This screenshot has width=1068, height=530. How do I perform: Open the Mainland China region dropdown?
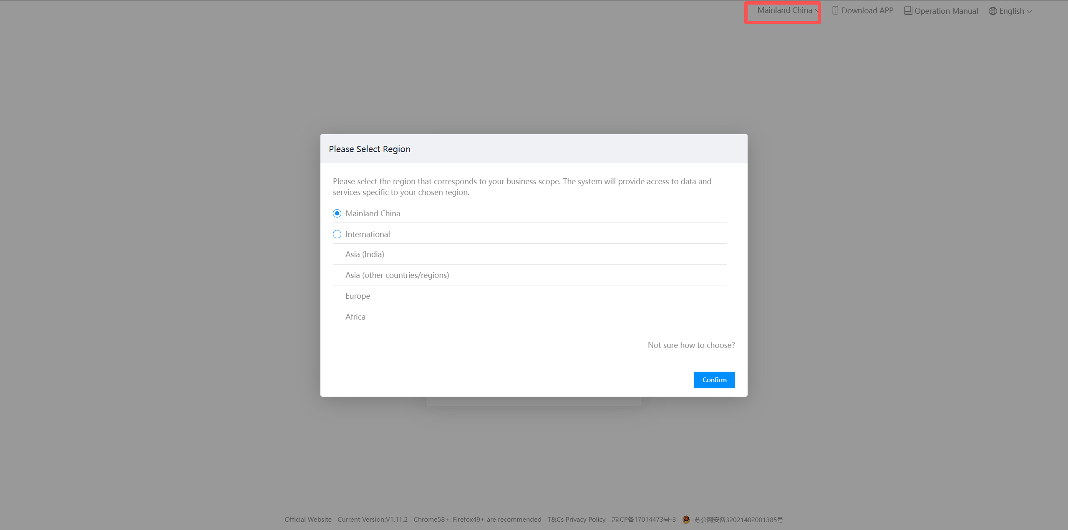coord(785,10)
